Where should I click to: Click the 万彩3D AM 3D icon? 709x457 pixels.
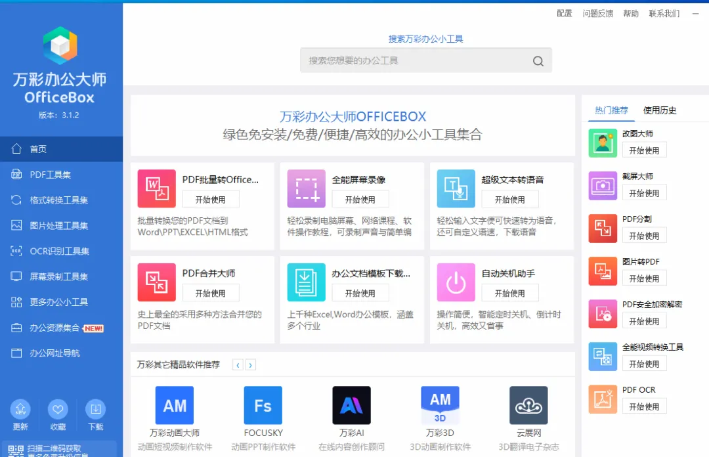(440, 405)
